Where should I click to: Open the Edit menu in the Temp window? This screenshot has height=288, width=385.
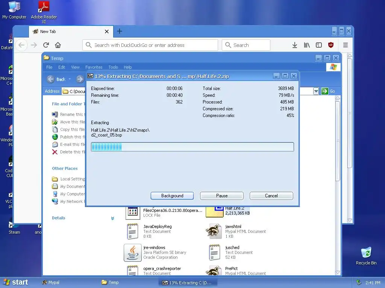[x=62, y=67]
